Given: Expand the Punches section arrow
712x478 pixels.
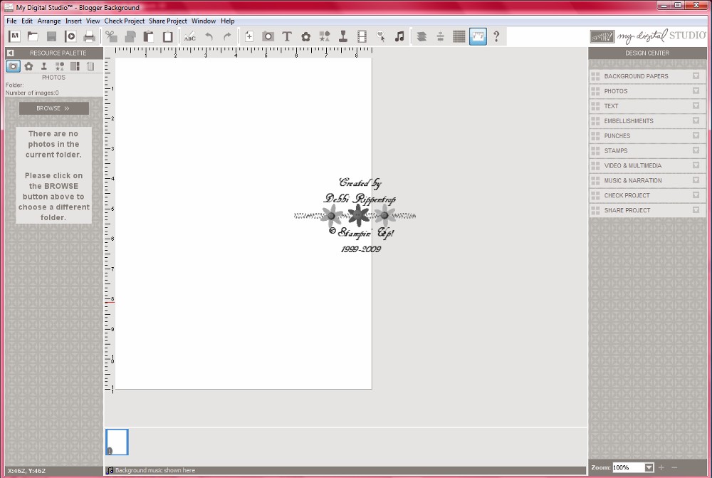Looking at the screenshot, I should pyautogui.click(x=696, y=135).
